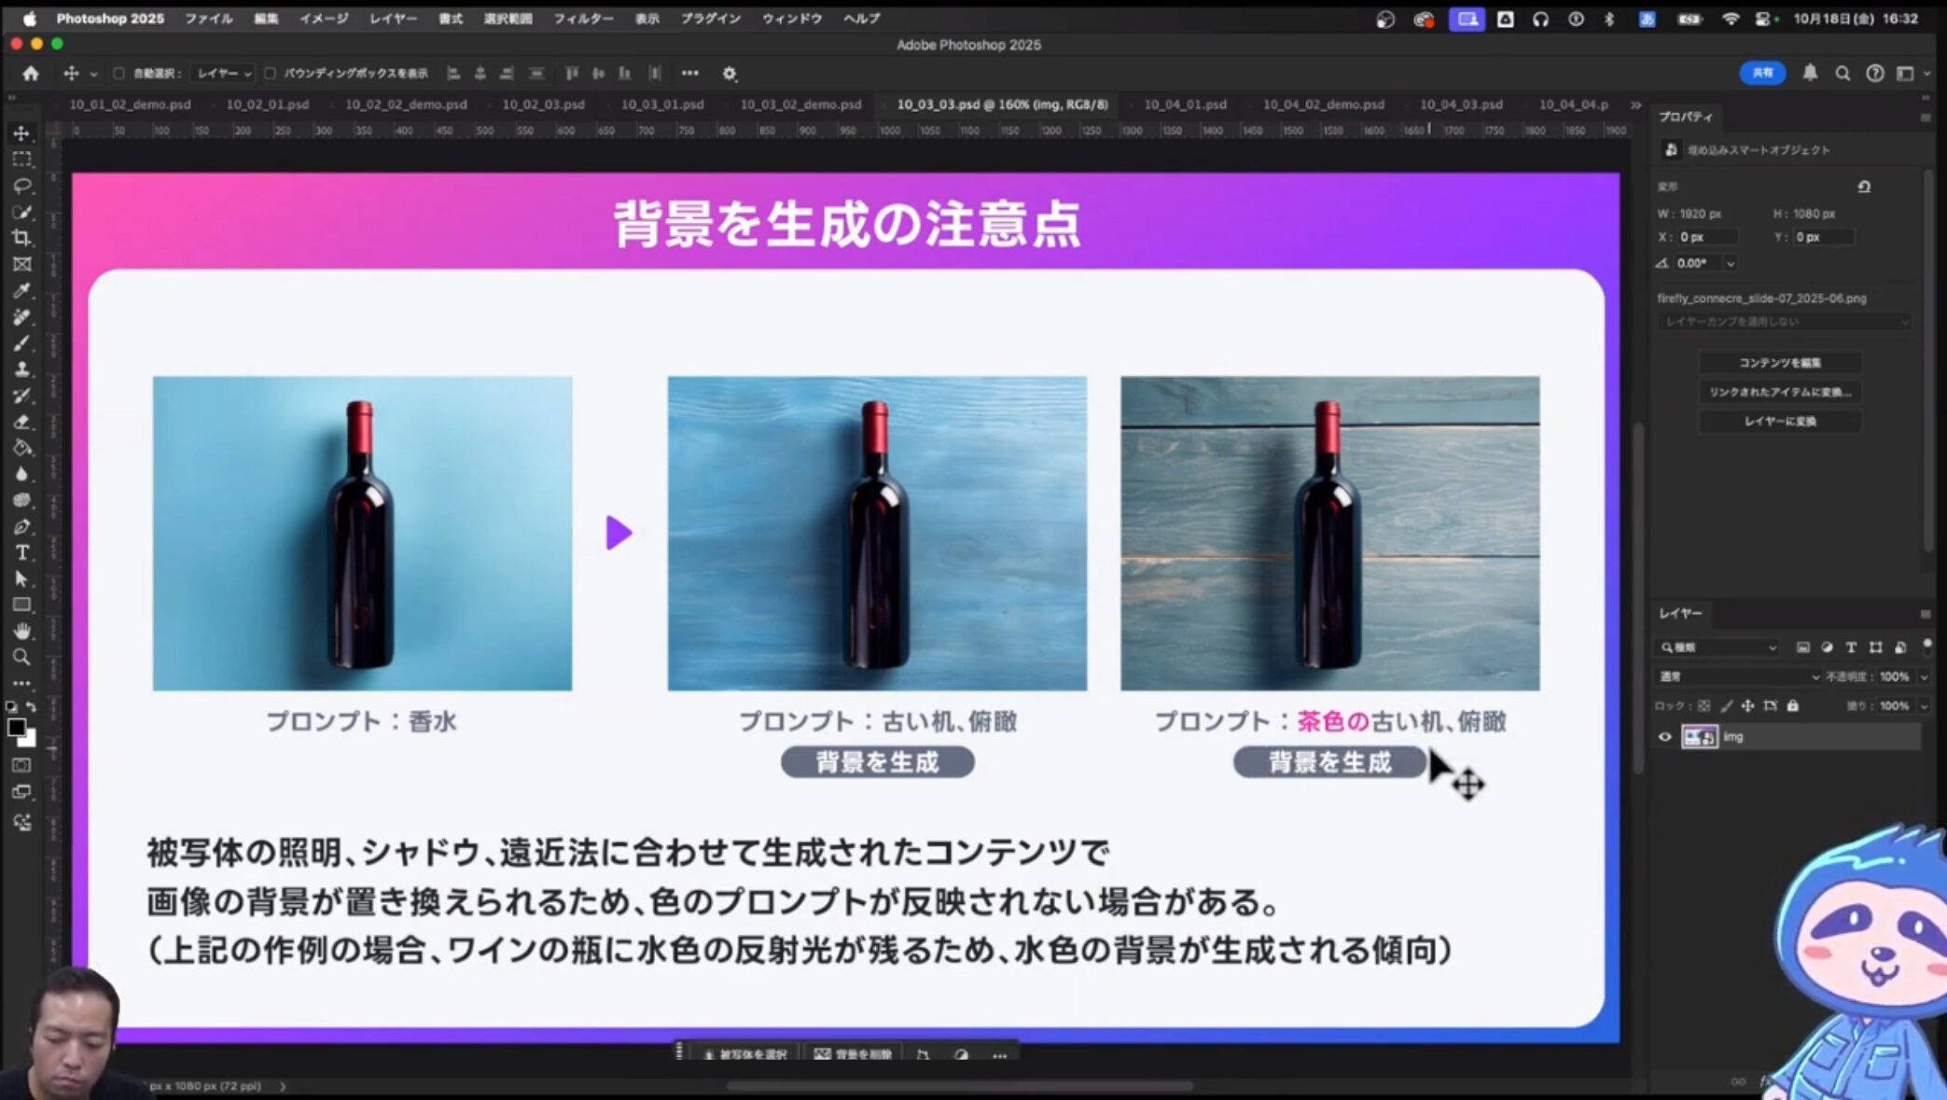This screenshot has height=1100, width=1947.
Task: Click レイヤーに変換 button
Action: coord(1779,421)
